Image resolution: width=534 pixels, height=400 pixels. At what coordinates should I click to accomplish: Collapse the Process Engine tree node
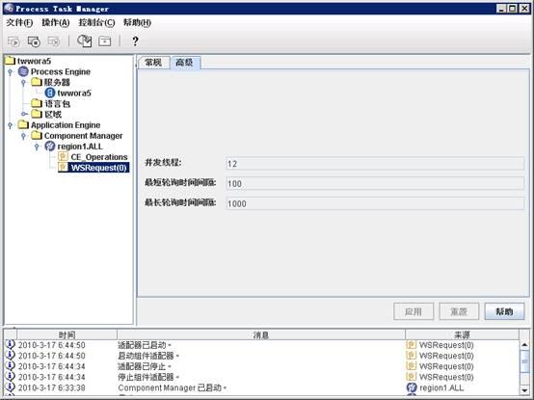click(x=11, y=72)
